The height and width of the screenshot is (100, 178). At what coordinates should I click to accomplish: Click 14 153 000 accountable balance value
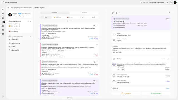pos(17,26)
